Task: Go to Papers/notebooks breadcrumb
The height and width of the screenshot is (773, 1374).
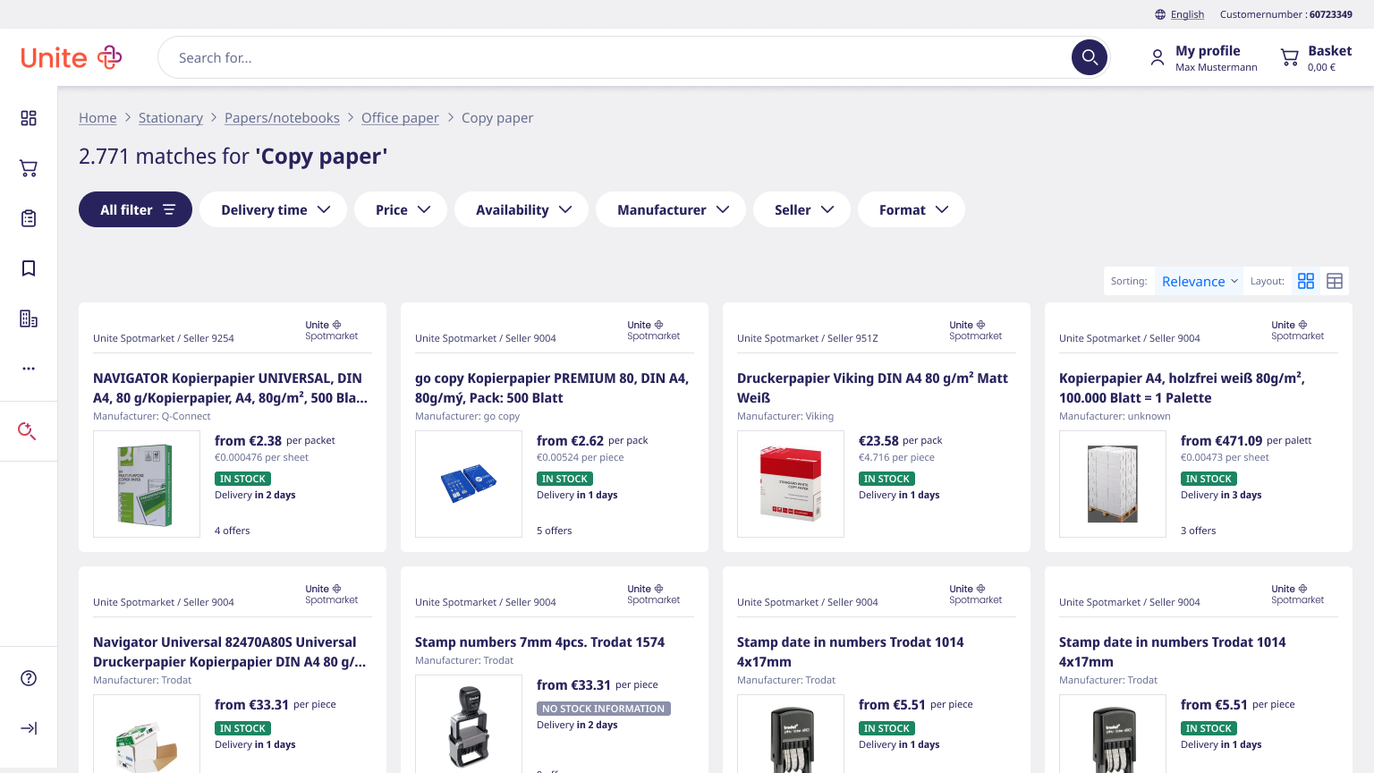Action: click(282, 118)
